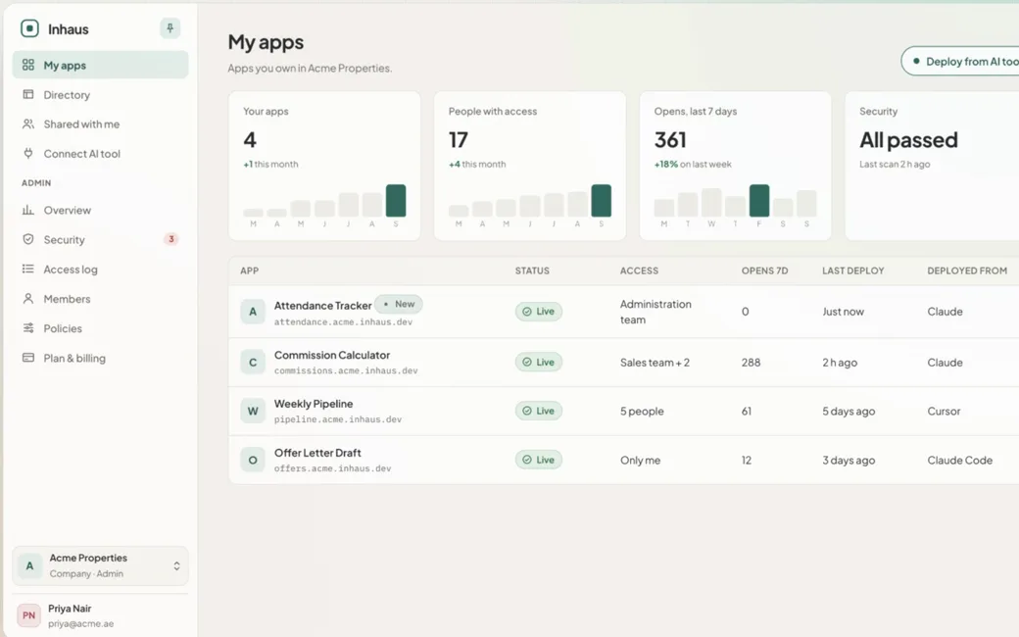Viewport: 1019px width, 637px height.
Task: Click the Live status badge for Weekly Pipeline
Action: [539, 411]
